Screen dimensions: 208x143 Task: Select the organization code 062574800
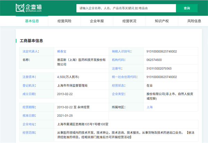154,60
